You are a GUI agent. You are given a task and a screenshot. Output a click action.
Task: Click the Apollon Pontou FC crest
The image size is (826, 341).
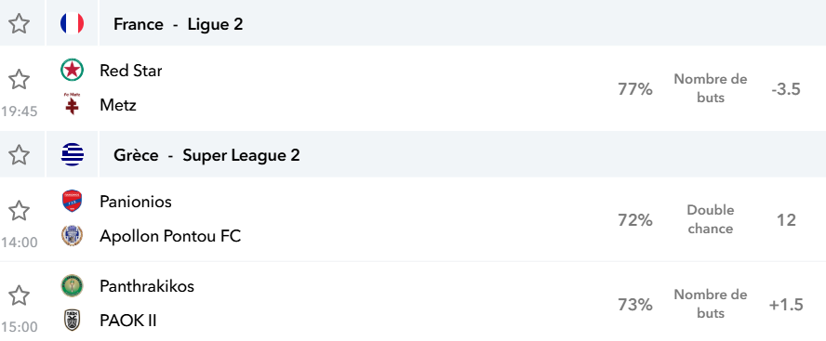[x=73, y=235]
